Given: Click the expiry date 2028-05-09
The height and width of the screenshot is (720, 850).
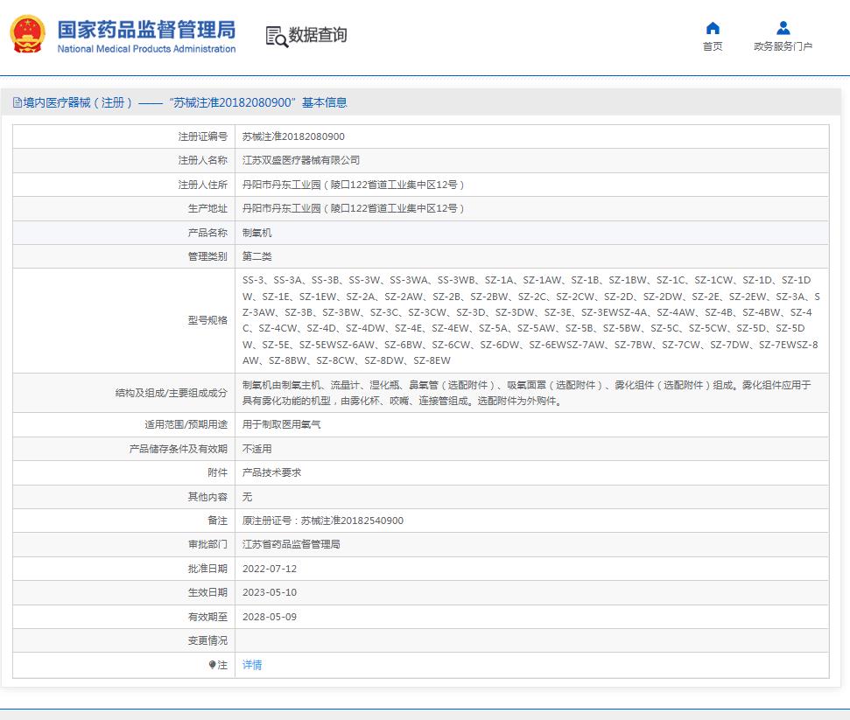Looking at the screenshot, I should click(270, 617).
